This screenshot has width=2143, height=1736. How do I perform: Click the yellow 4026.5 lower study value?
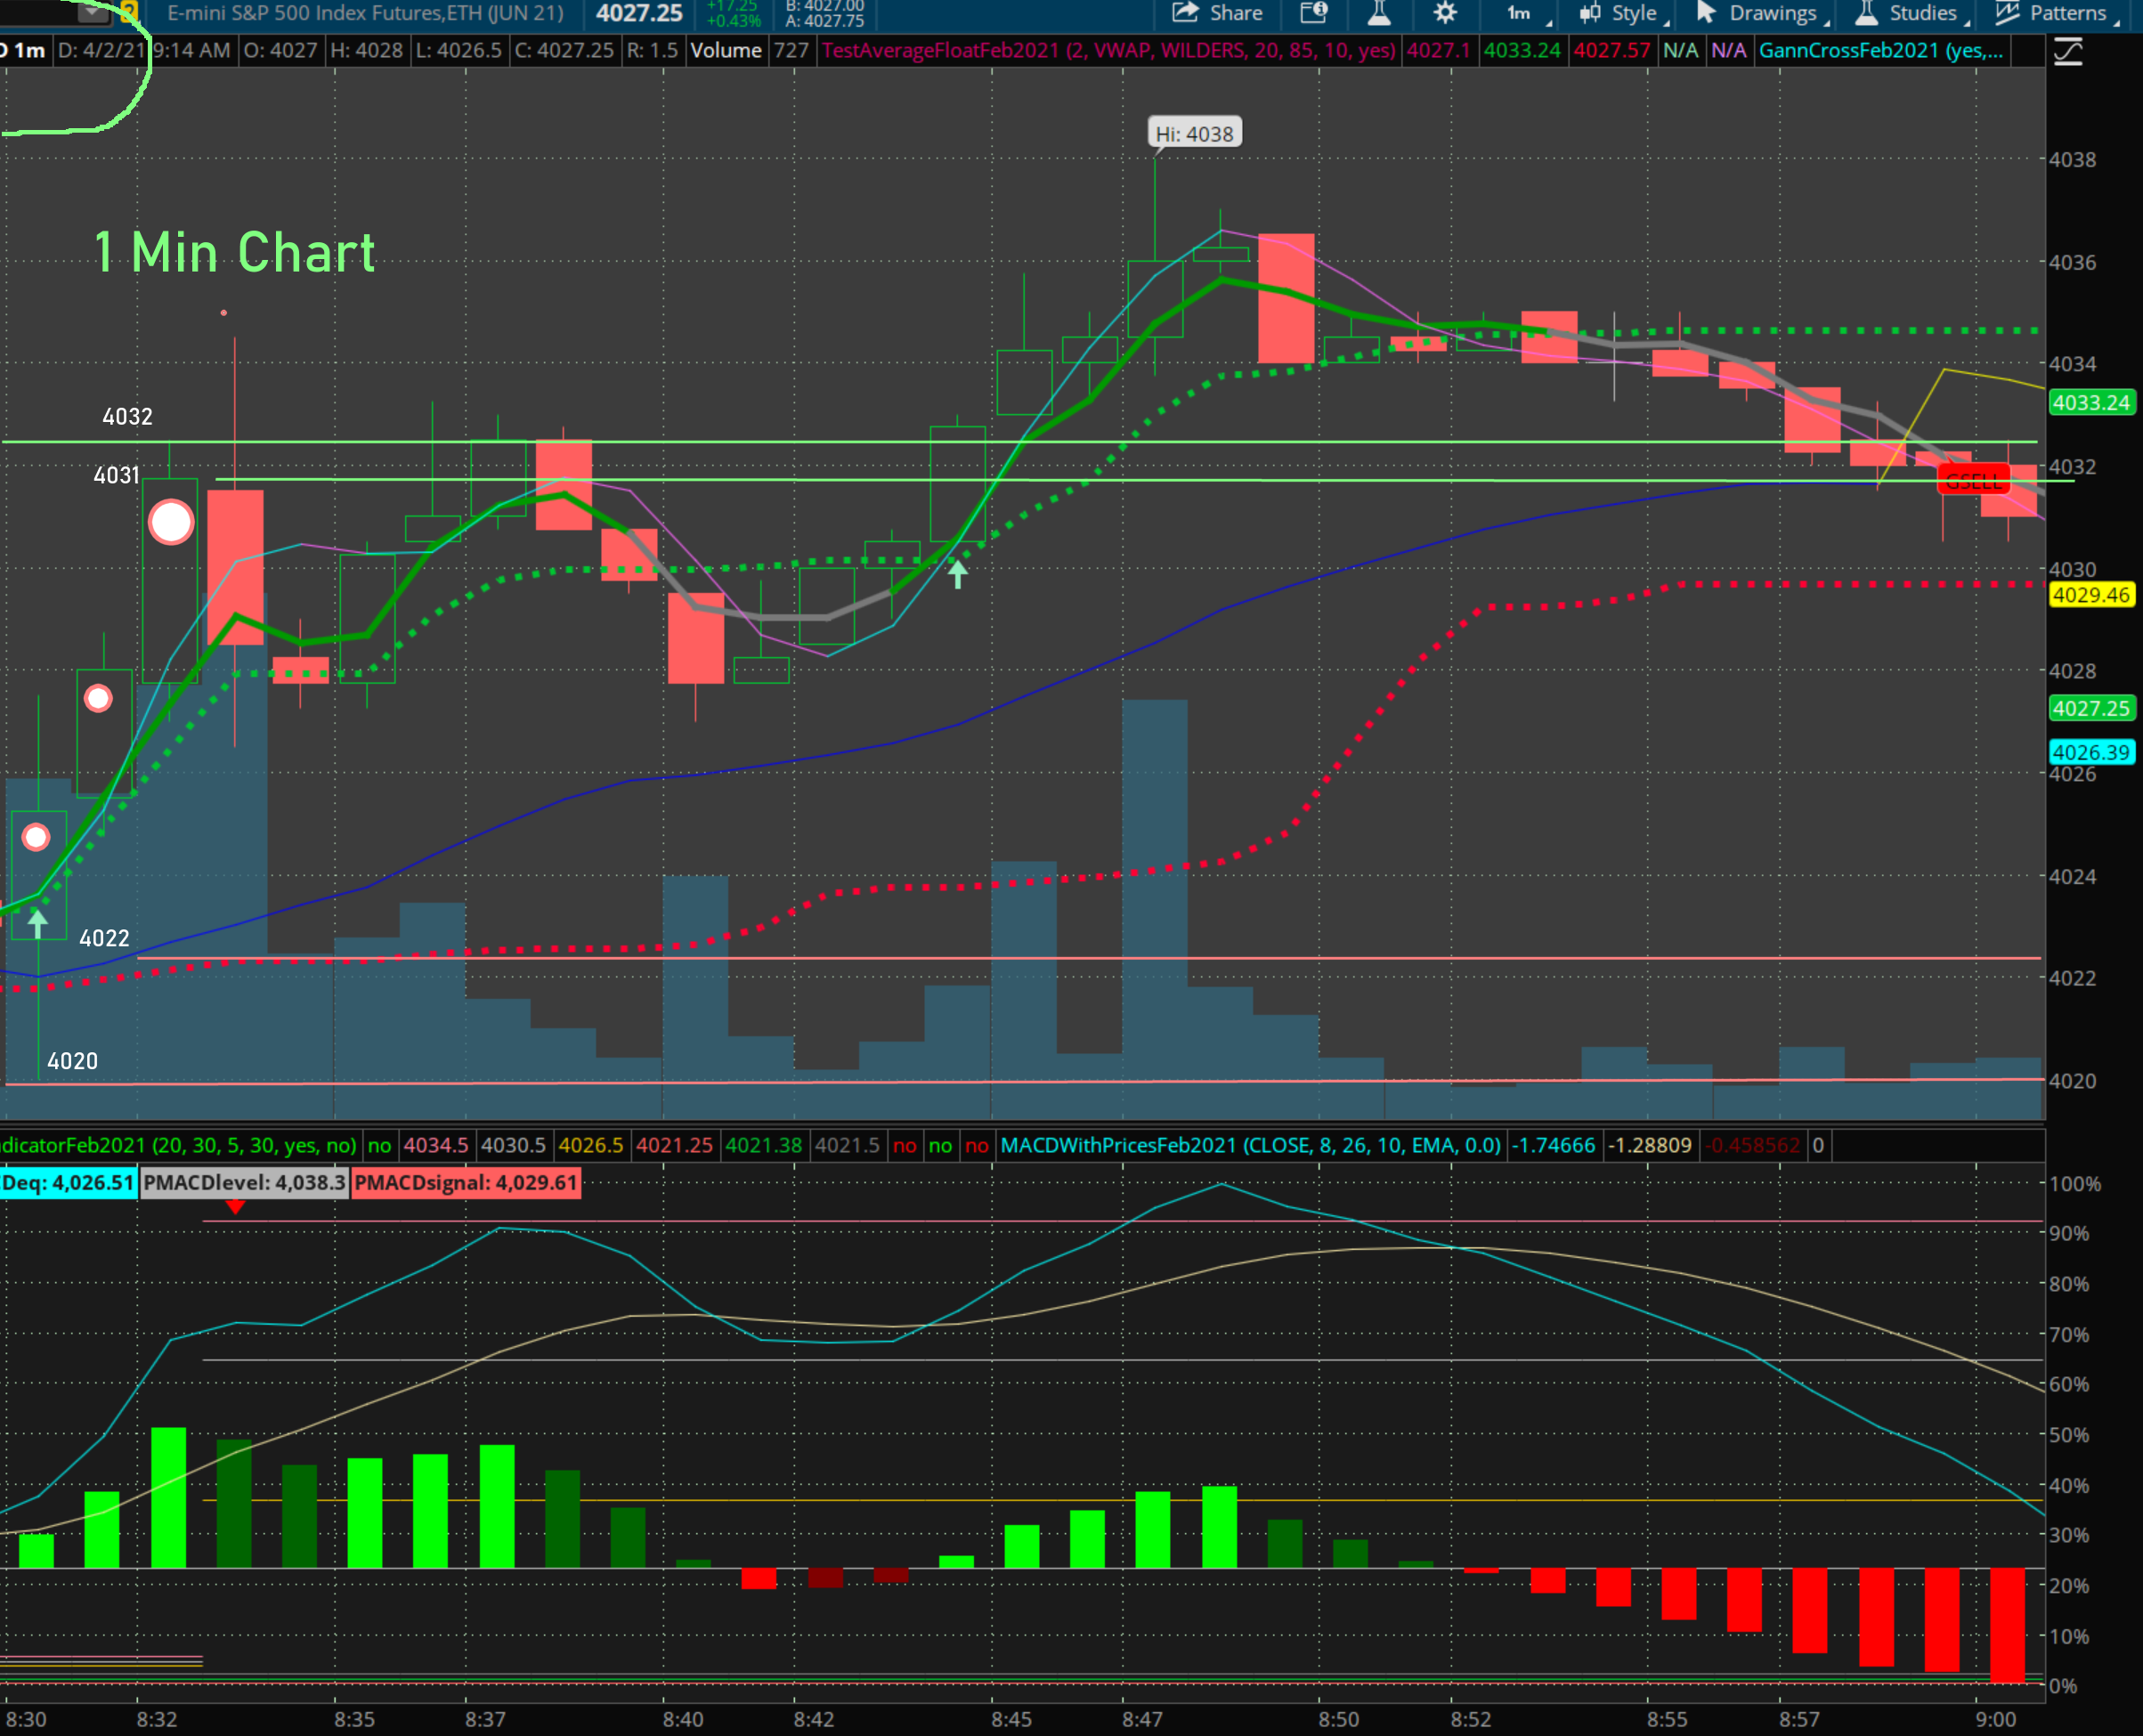[x=591, y=1145]
